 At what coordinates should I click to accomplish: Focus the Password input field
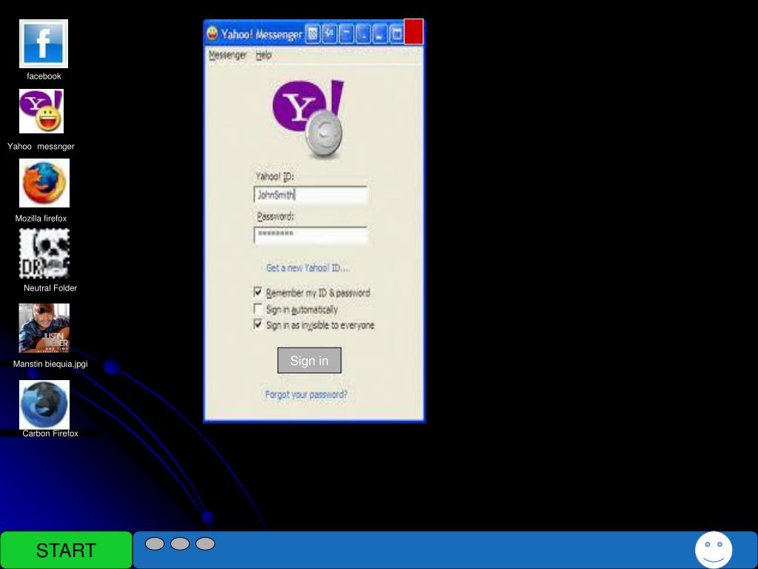tap(311, 235)
